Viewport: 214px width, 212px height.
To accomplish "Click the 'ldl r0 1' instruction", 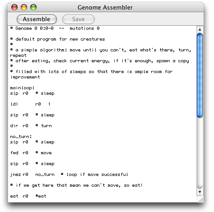I will coord(30,104).
